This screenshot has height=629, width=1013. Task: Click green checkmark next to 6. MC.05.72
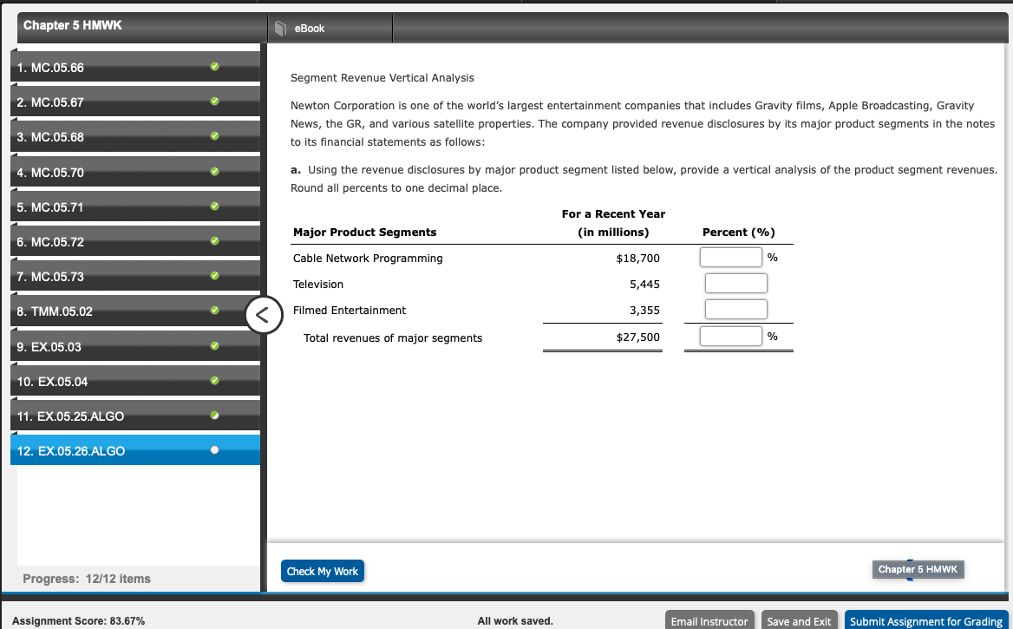(x=214, y=240)
